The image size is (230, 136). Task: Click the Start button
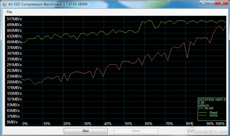click(85, 131)
